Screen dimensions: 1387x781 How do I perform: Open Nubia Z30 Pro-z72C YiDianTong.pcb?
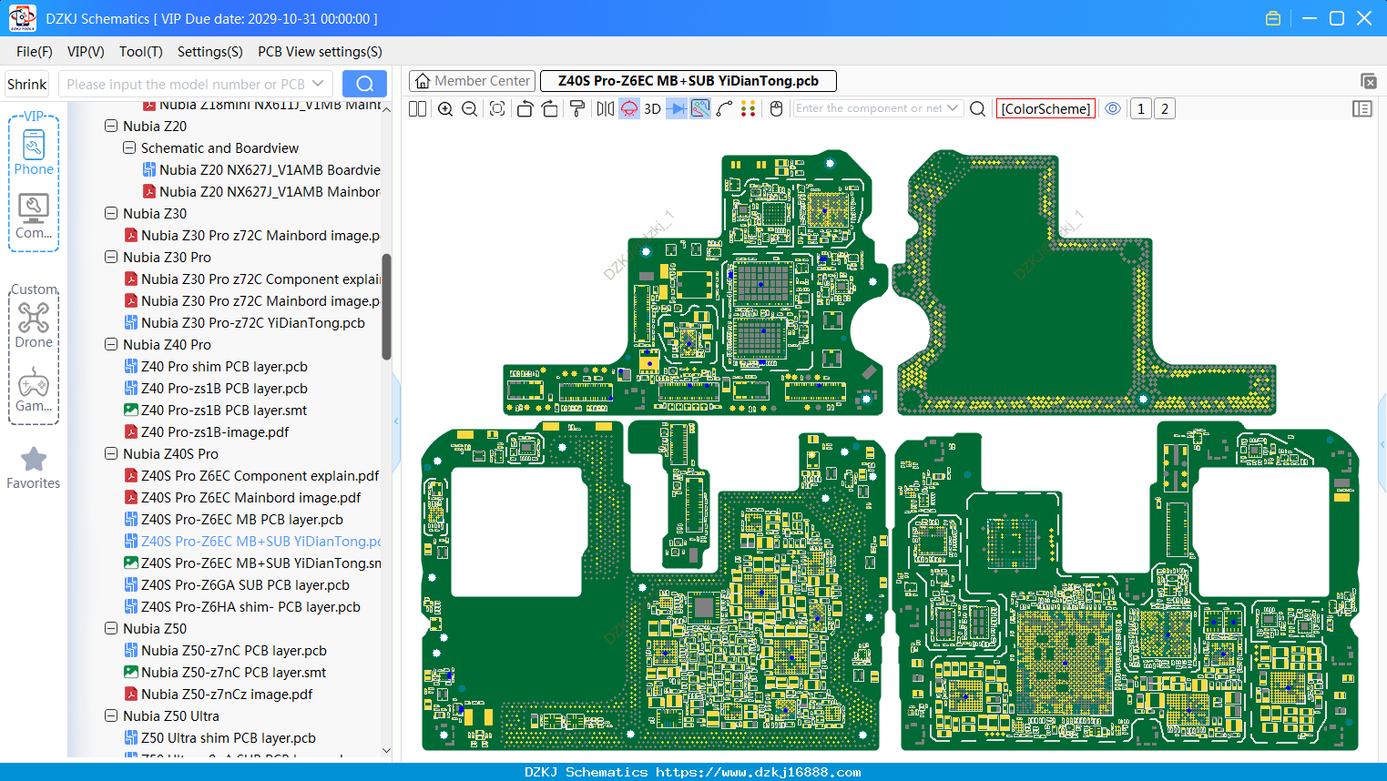(244, 322)
